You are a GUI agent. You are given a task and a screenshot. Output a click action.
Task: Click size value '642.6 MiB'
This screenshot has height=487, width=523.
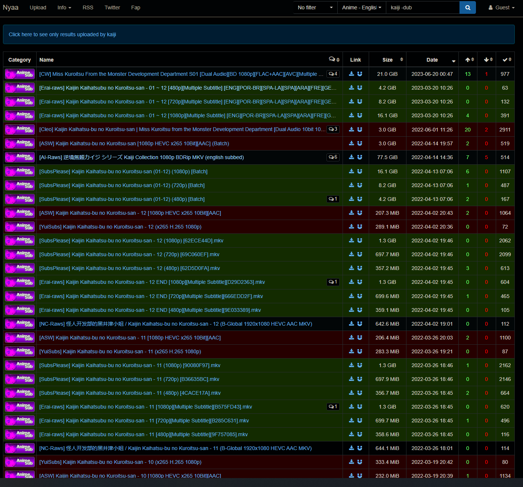387,324
